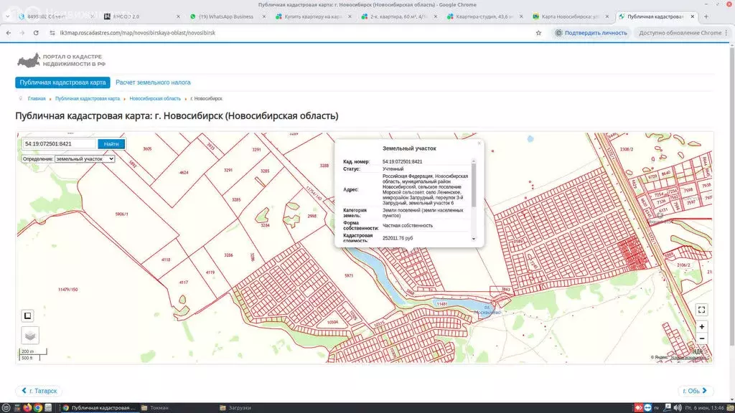Open the network icon in system tray
The height and width of the screenshot is (413, 735).
click(x=668, y=408)
